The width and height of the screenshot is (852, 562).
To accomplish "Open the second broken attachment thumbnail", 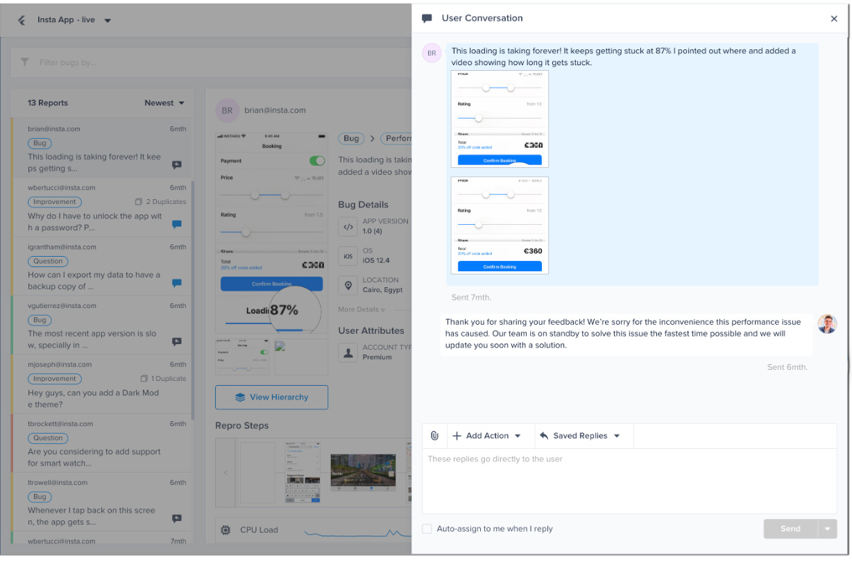I will click(x=300, y=357).
